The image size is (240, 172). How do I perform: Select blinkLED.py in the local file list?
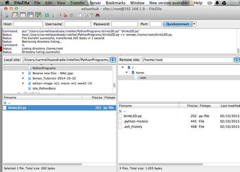tap(59, 108)
